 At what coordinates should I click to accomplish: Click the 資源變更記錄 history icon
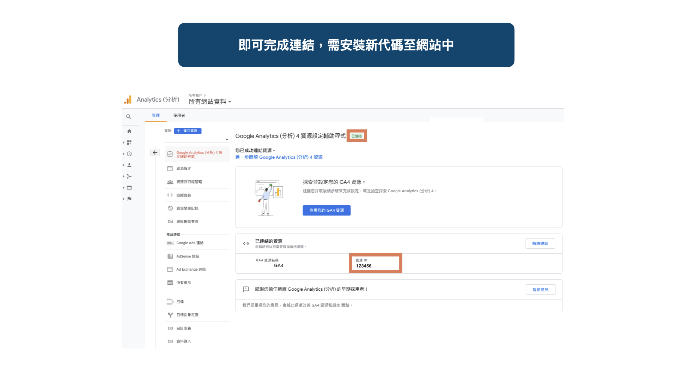click(x=170, y=208)
